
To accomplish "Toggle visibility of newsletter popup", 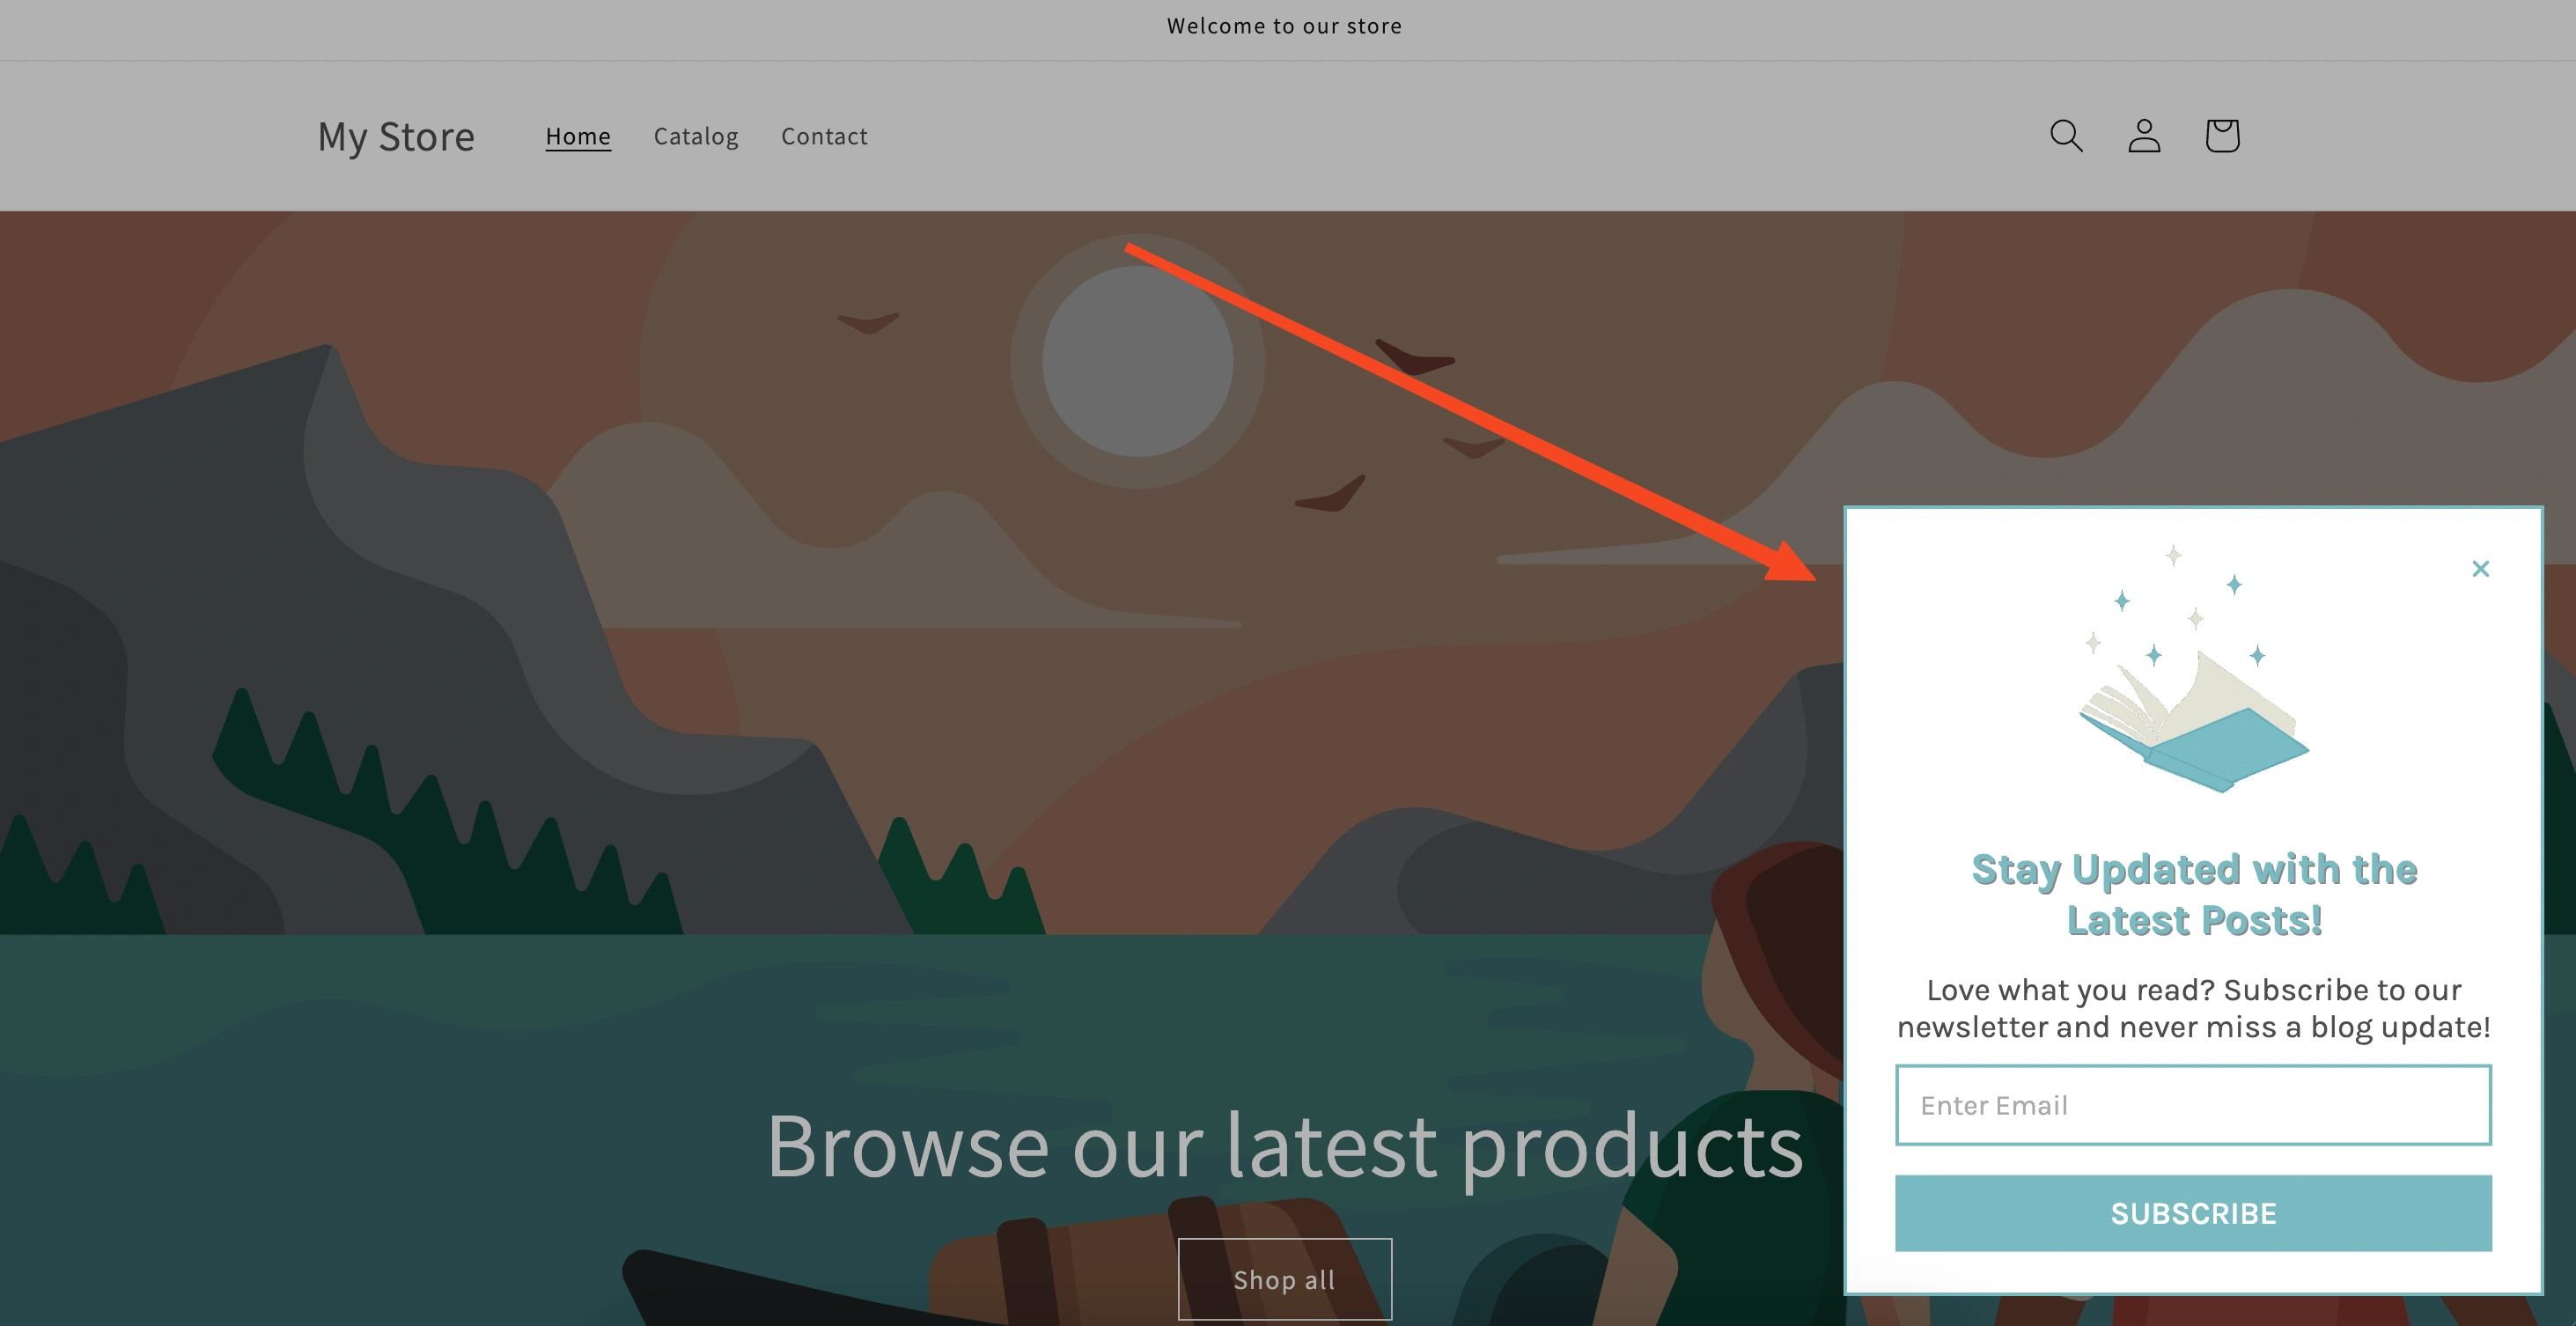I will (2481, 568).
